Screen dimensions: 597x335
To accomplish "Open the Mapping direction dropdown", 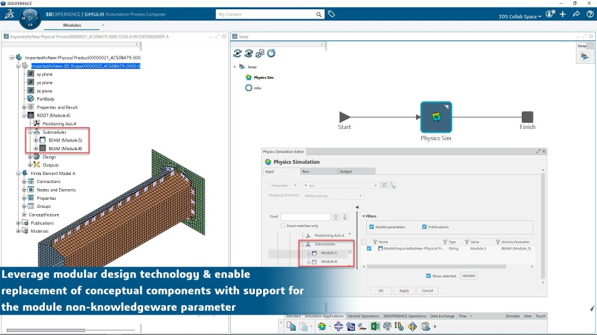I will (333, 196).
